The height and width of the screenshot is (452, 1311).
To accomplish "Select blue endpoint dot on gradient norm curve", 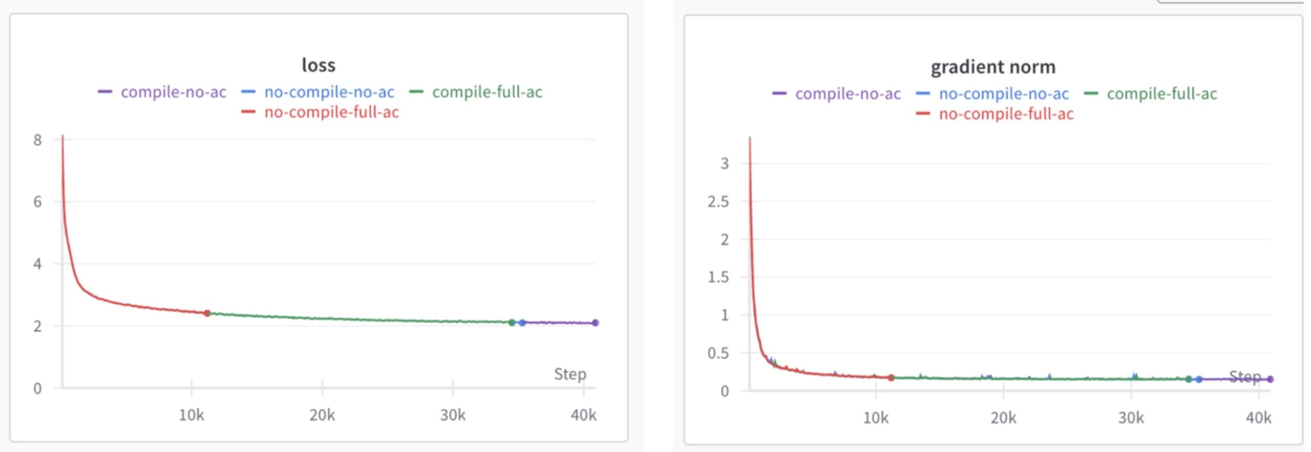I will tap(1199, 379).
